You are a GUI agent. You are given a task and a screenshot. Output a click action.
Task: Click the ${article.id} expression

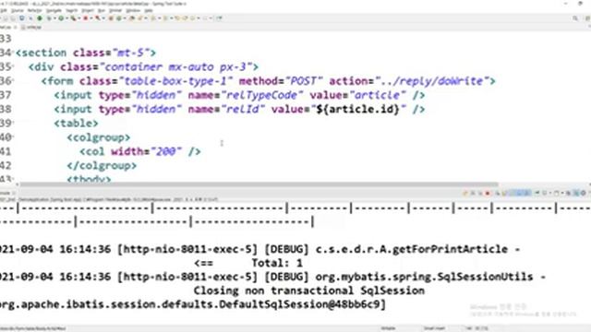point(357,109)
